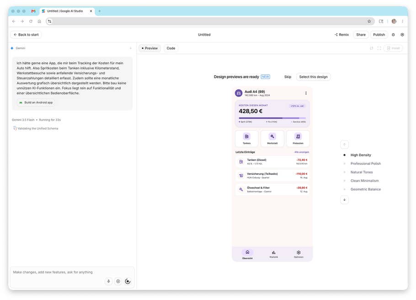Select this design
The image size is (416, 300).
(313, 77)
